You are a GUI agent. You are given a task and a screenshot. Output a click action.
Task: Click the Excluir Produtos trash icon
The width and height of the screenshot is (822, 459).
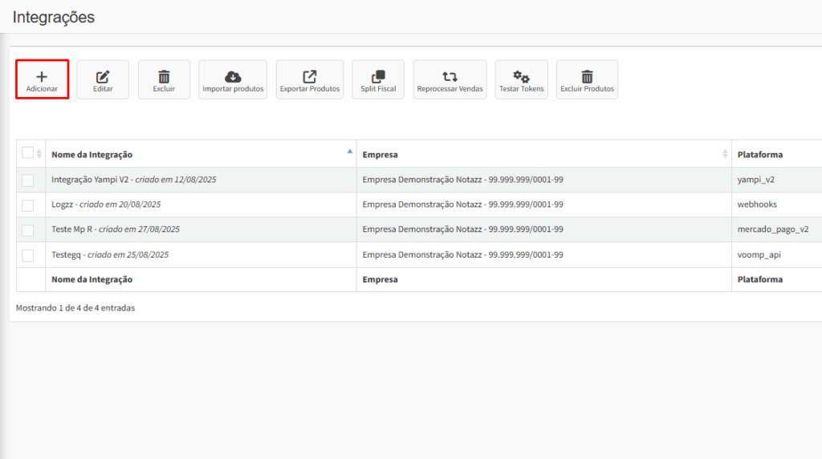(x=587, y=77)
